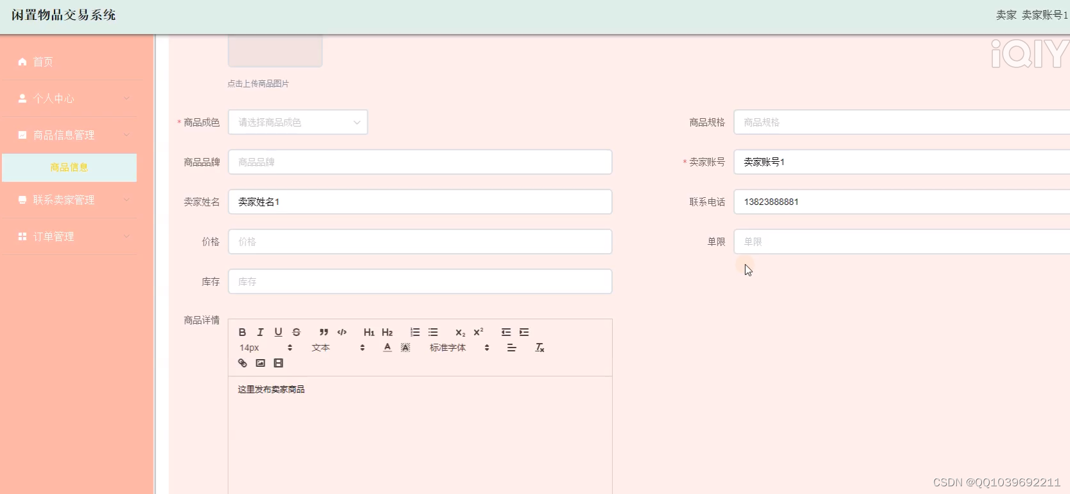Screen dimensions: 1070x494
Task: Click the 单限 input field
Action: click(x=902, y=242)
